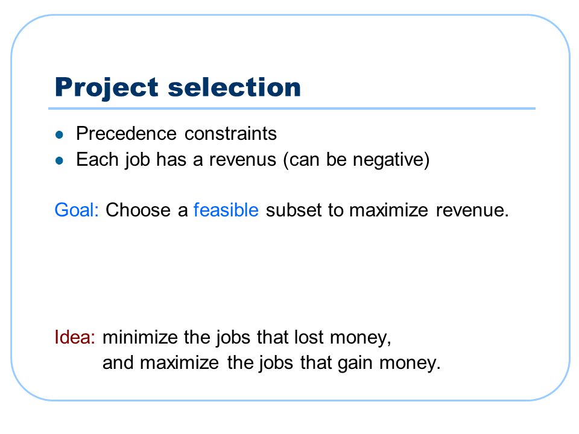Click the word 'constraints'
Viewport: 579px width, 434px height.
231,133
